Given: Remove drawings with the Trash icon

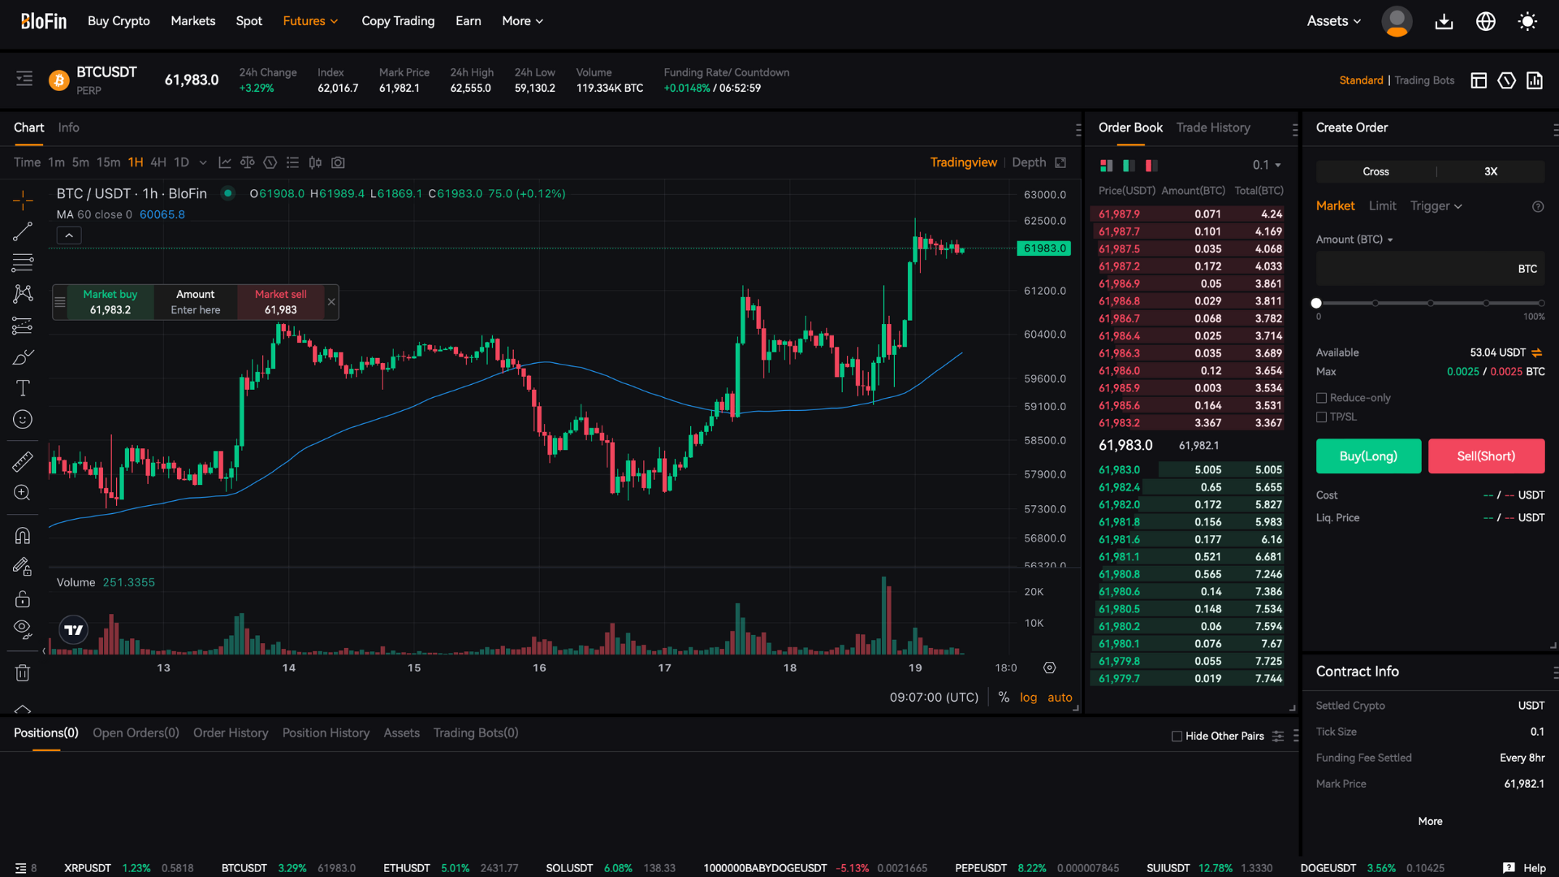Looking at the screenshot, I should (22, 672).
